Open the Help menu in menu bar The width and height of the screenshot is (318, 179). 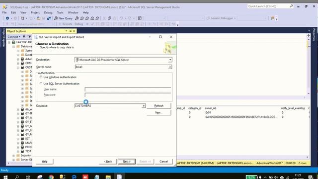coord(85,12)
